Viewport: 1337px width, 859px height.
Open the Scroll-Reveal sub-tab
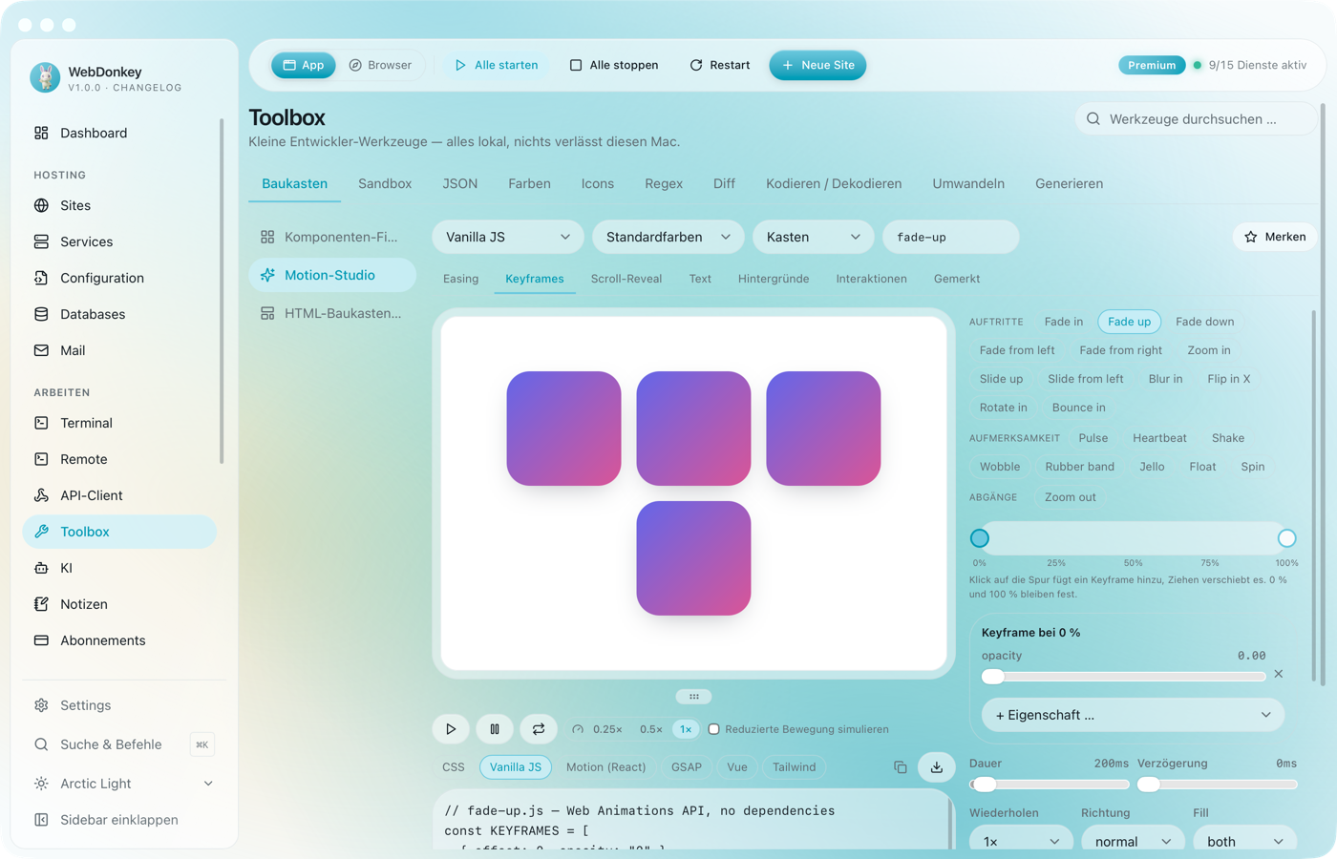(626, 279)
